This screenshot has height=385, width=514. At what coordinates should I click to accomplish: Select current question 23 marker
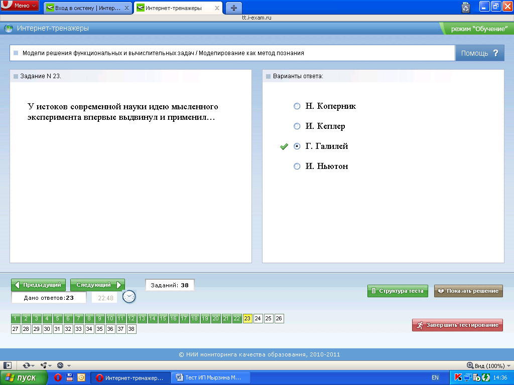click(247, 318)
